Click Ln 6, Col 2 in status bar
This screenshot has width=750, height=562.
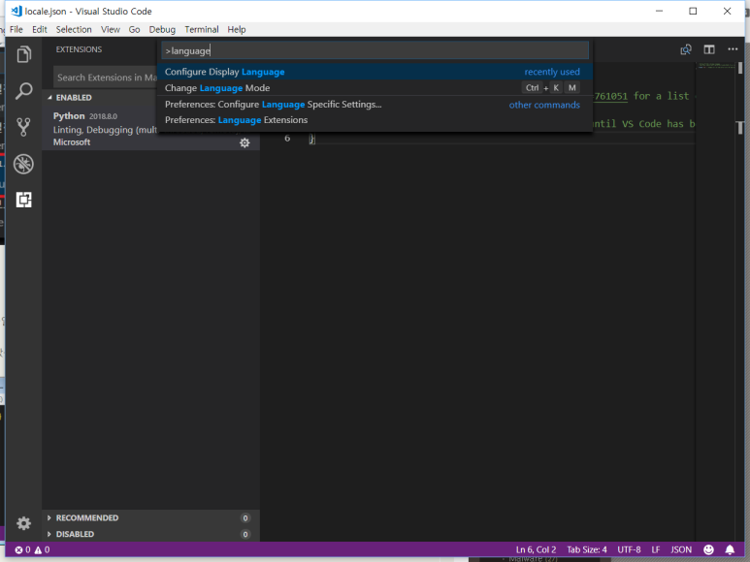pos(536,549)
